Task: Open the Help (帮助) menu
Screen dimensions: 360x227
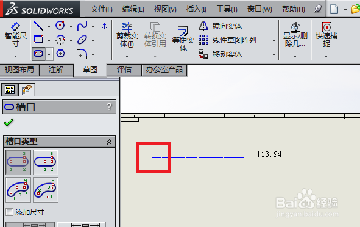Action: 294,9
